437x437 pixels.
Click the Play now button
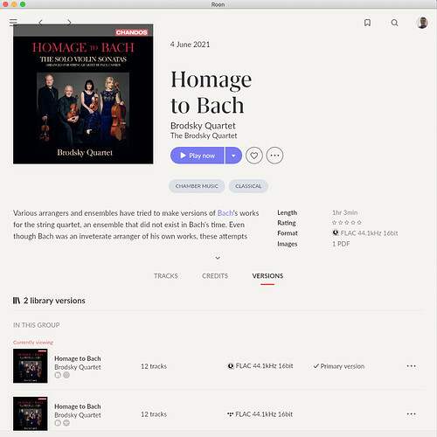pyautogui.click(x=198, y=156)
